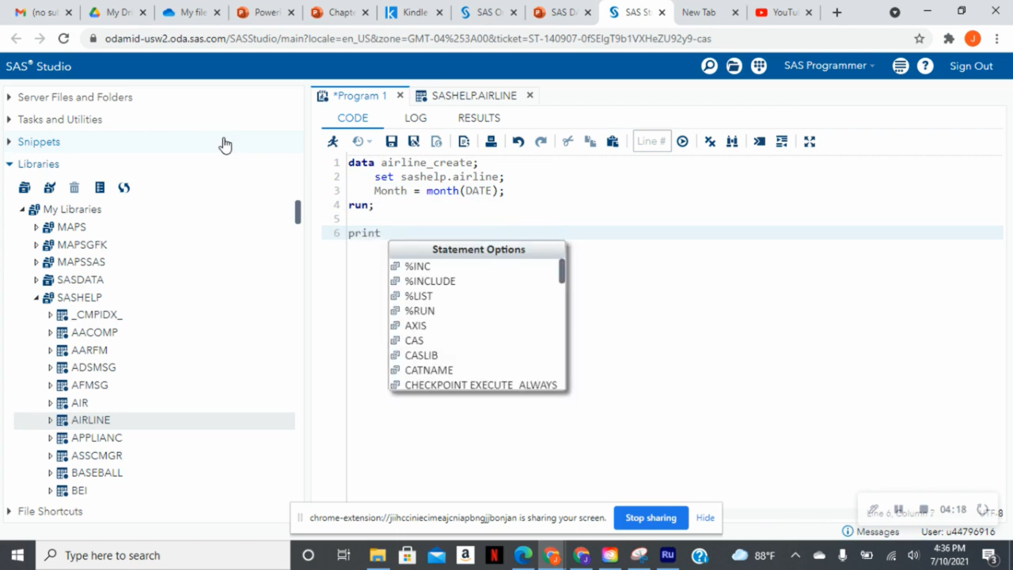The height and width of the screenshot is (570, 1013).
Task: Select the BASEBALL table
Action: click(97, 473)
